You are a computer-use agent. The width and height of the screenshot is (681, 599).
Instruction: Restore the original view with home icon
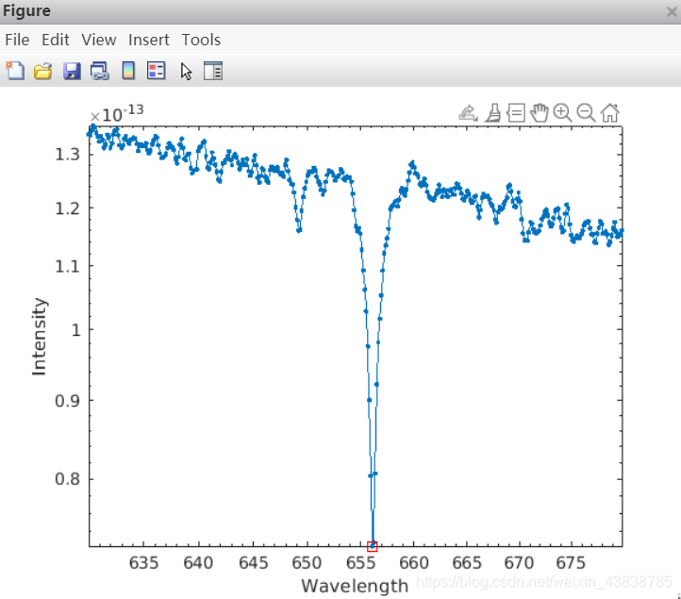610,113
